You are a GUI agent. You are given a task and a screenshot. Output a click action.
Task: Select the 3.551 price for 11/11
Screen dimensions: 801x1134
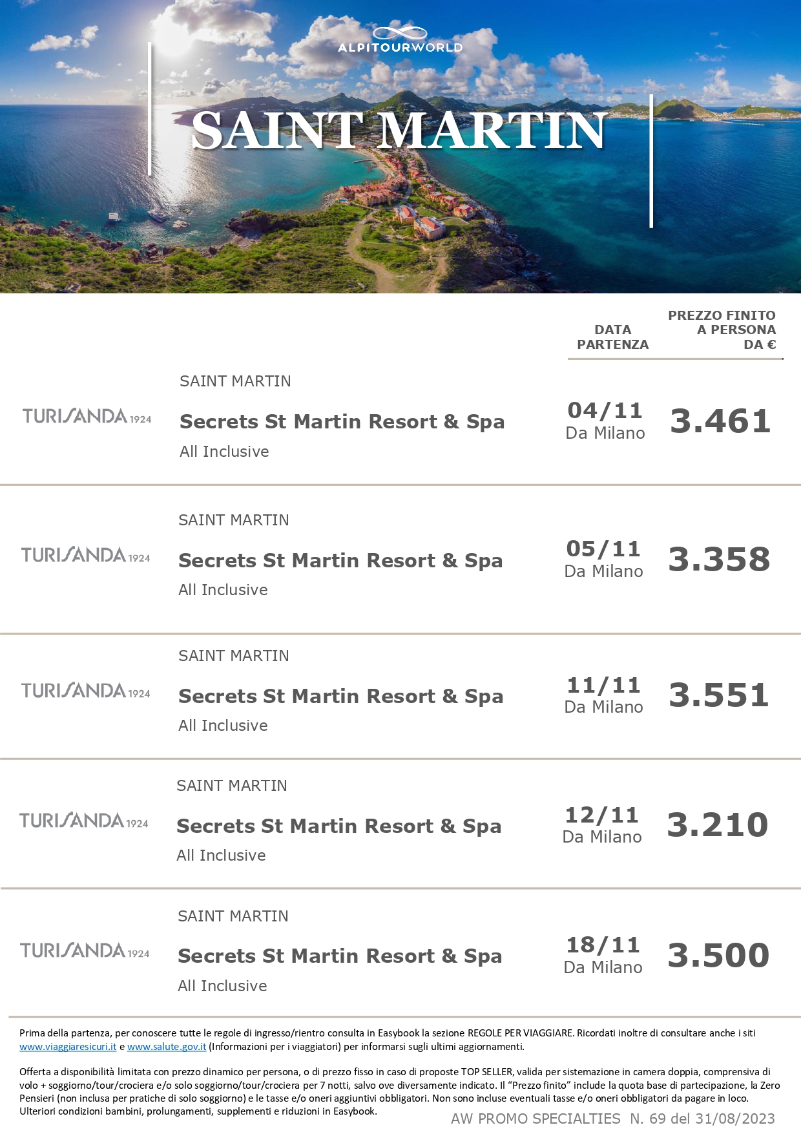point(719,695)
